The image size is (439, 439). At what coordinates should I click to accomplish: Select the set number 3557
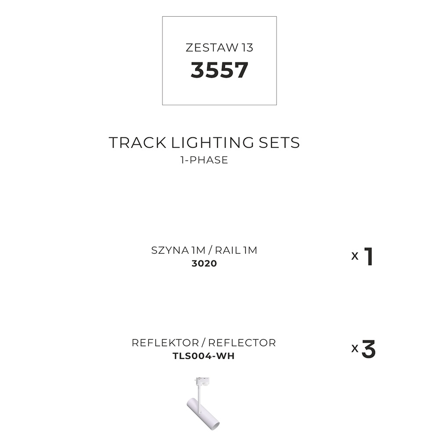click(x=219, y=70)
